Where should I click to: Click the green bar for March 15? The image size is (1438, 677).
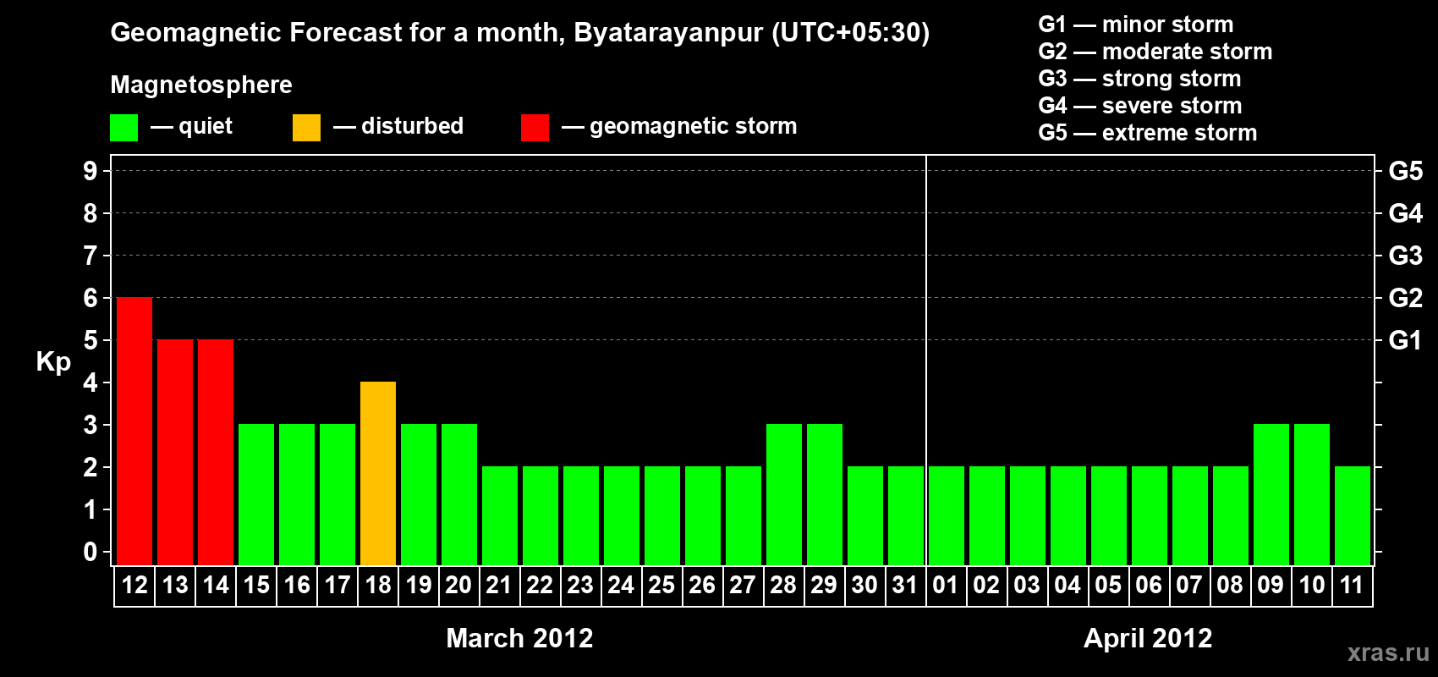256,494
